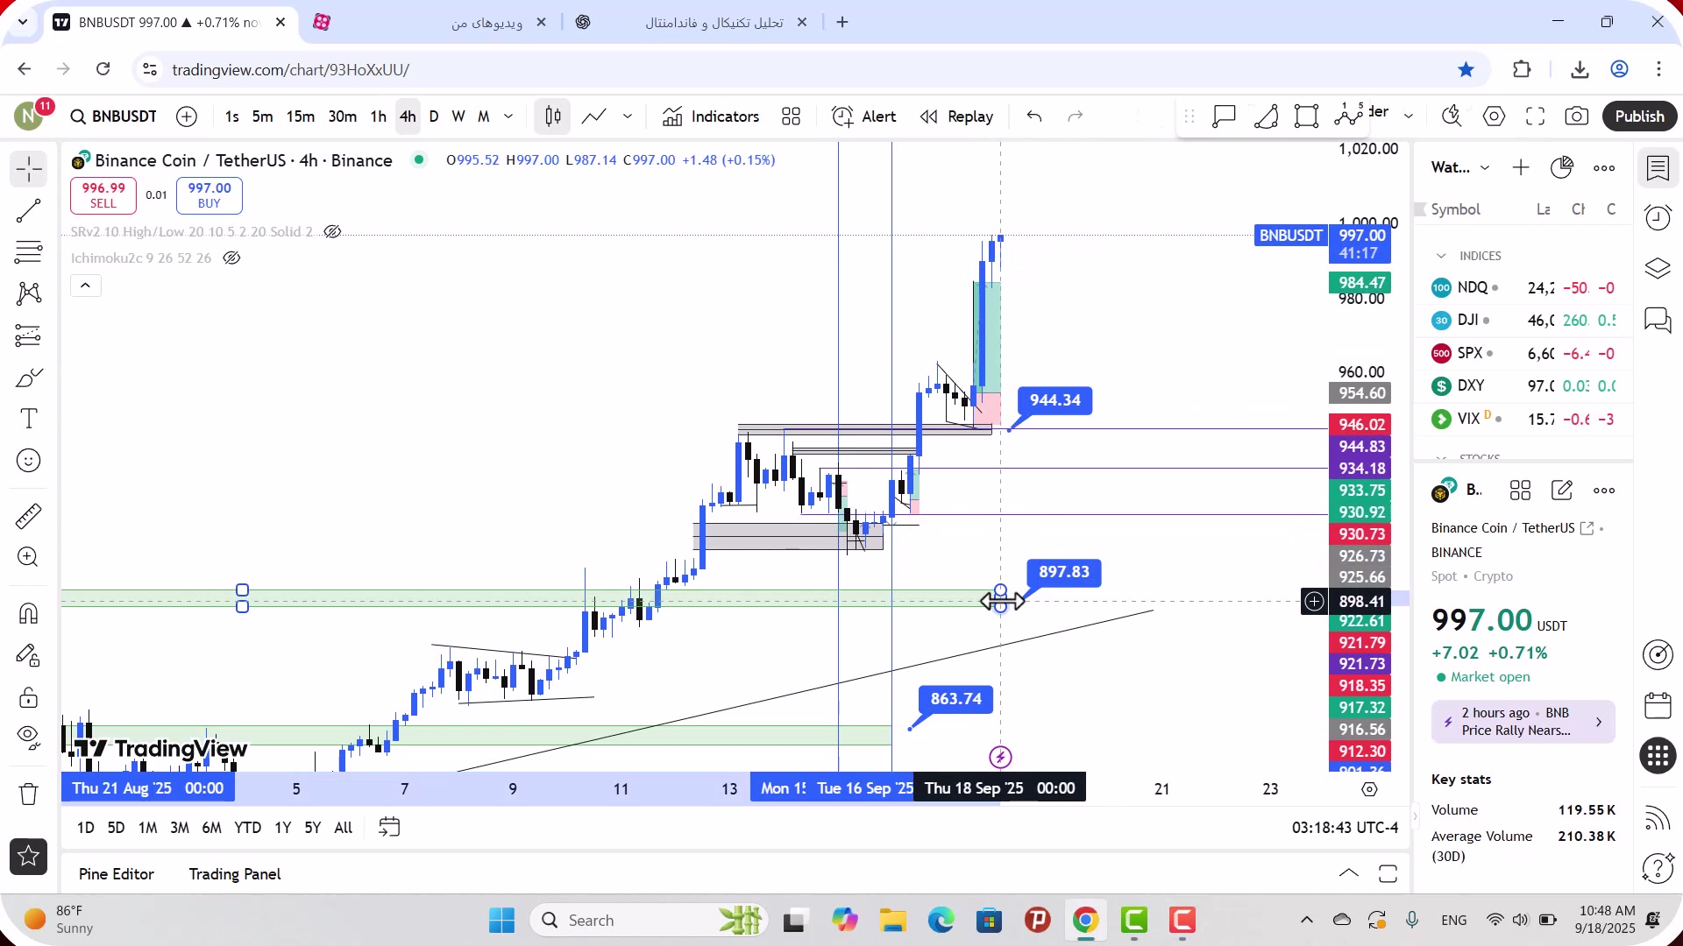The height and width of the screenshot is (946, 1683).
Task: Switch to the 15m timeframe
Action: click(300, 116)
